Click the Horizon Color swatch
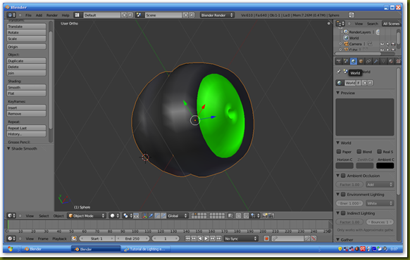This screenshot has width=410, height=260. pos(344,166)
